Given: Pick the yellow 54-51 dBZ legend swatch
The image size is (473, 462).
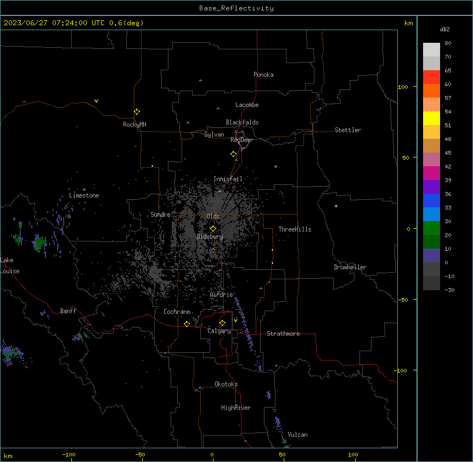Looking at the screenshot, I should [x=431, y=118].
